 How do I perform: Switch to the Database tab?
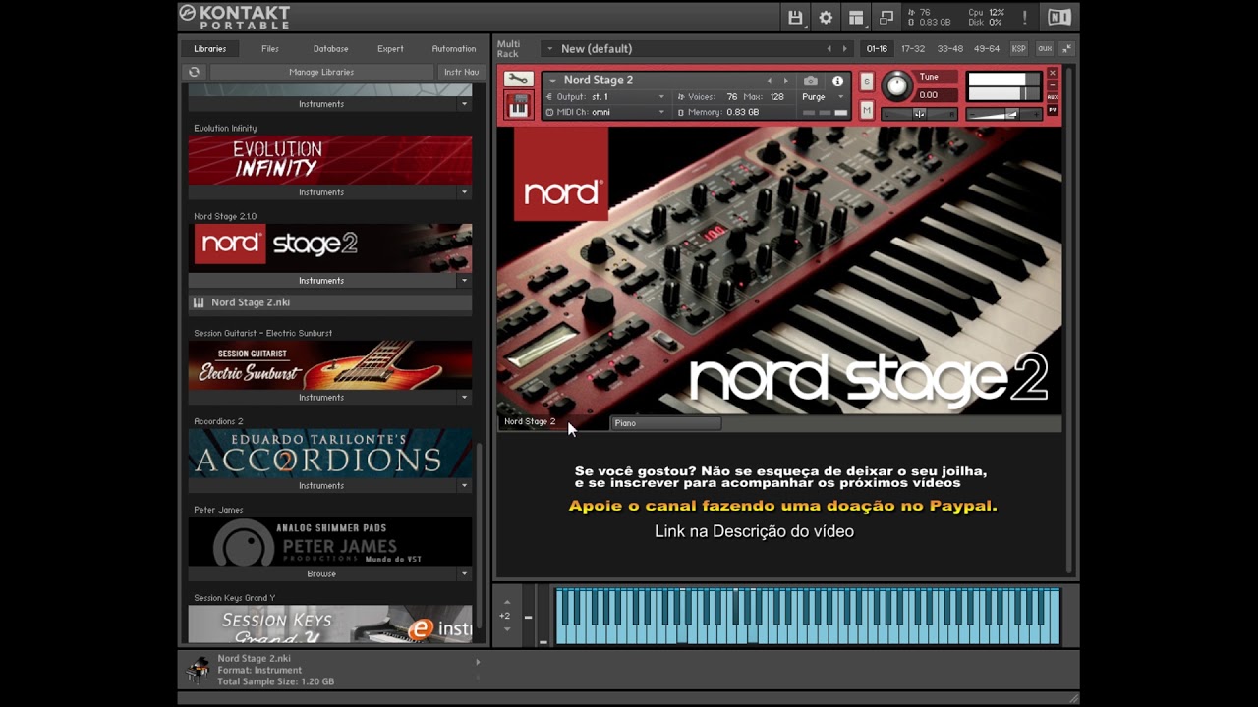[330, 48]
